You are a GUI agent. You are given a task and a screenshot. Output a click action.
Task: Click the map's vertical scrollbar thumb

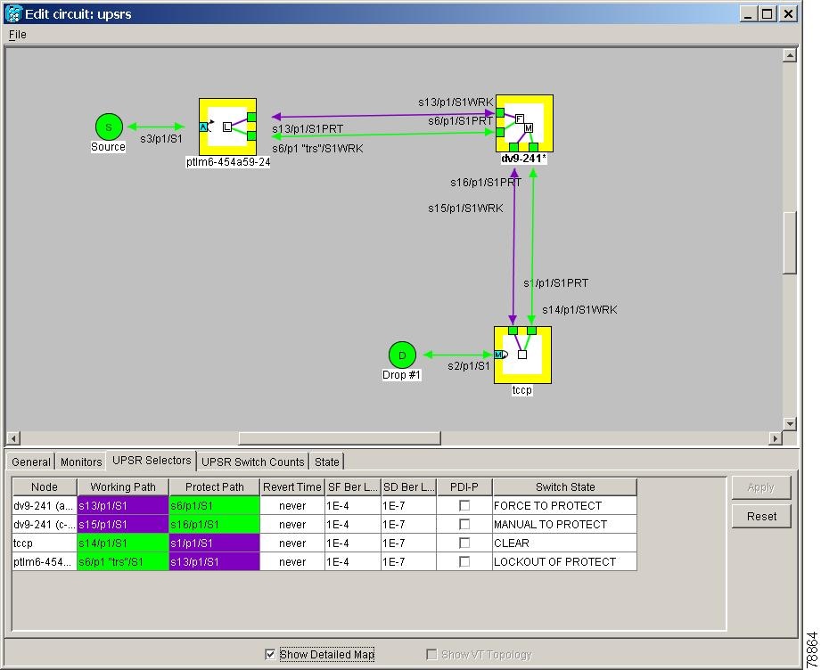click(x=790, y=241)
